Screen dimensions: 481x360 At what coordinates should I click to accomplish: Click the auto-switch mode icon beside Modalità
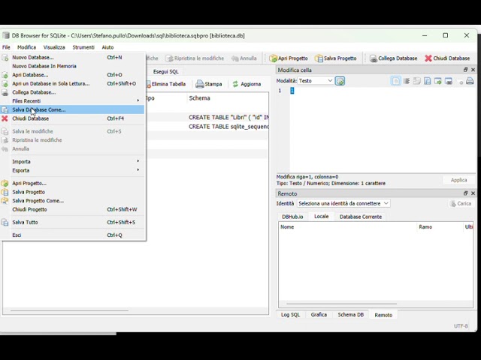click(340, 81)
